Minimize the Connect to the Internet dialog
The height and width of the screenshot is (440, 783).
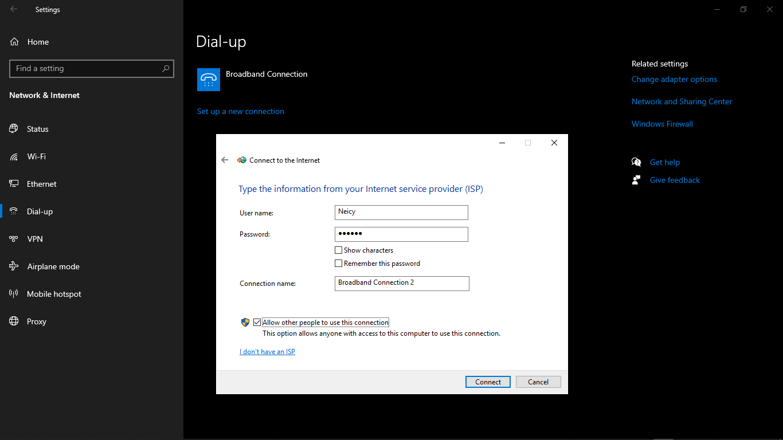[x=502, y=143]
